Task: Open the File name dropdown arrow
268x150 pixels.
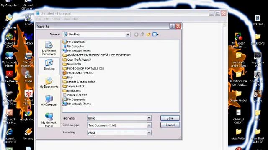Action: click(149, 118)
